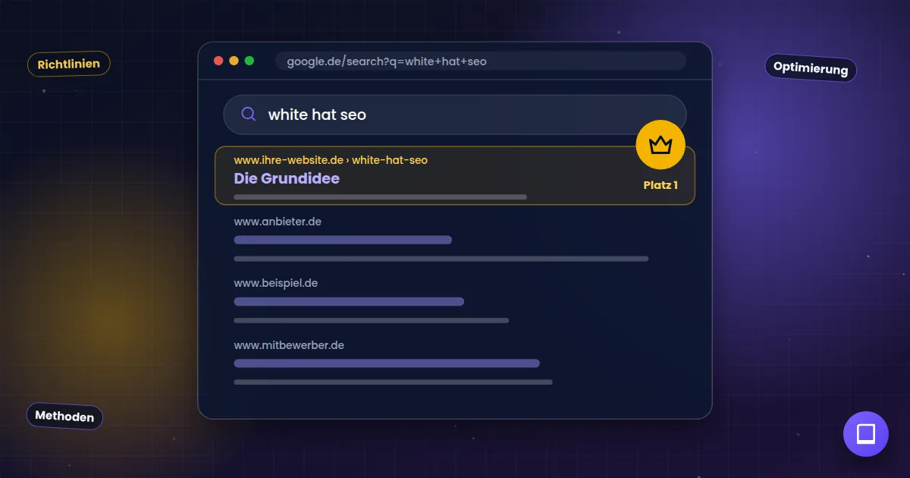Click the 'Platz 1' label
The height and width of the screenshot is (478, 910).
click(661, 185)
